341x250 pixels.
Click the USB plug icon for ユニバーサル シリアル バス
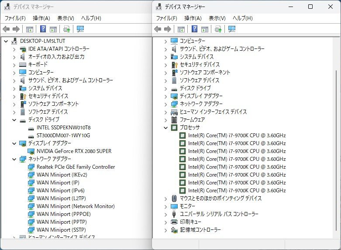[174, 214]
